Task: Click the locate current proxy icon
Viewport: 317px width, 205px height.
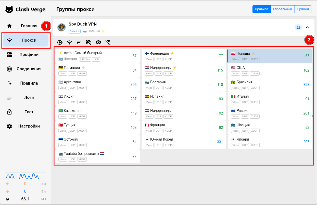Action: 60,42
